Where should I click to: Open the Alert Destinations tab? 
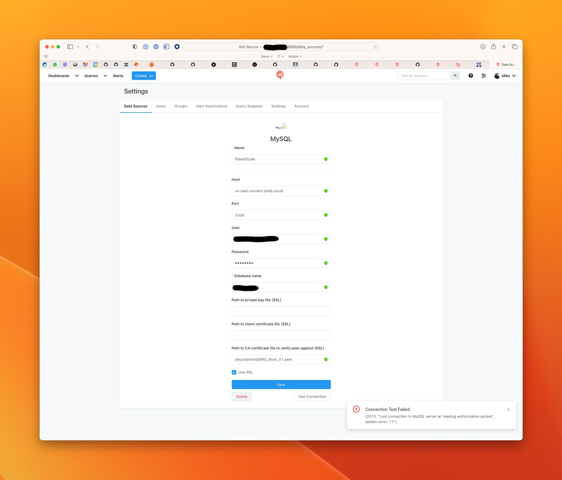point(211,106)
